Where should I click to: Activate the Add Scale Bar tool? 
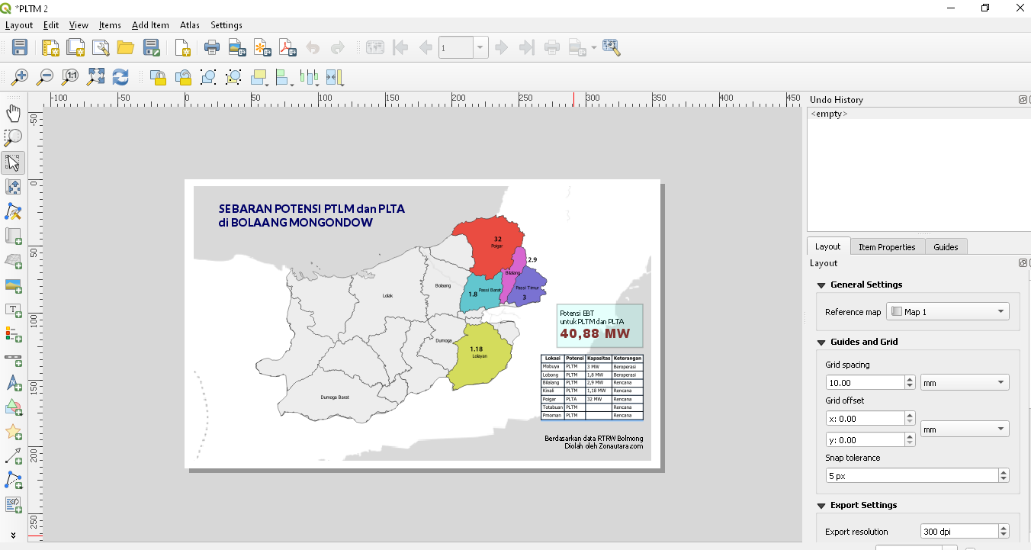(13, 359)
